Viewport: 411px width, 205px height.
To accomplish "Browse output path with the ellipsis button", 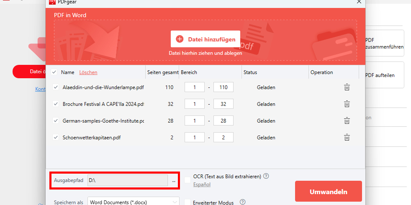I will pyautogui.click(x=174, y=181).
